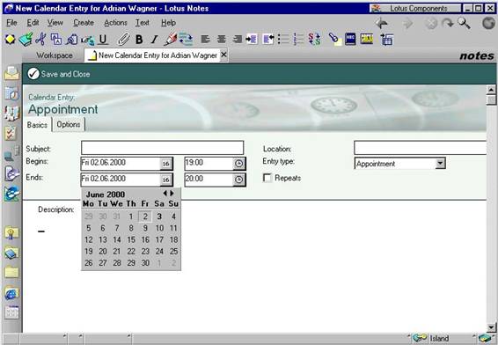Click the paperclip attachment icon
The width and height of the screenshot is (498, 345).
tap(123, 40)
